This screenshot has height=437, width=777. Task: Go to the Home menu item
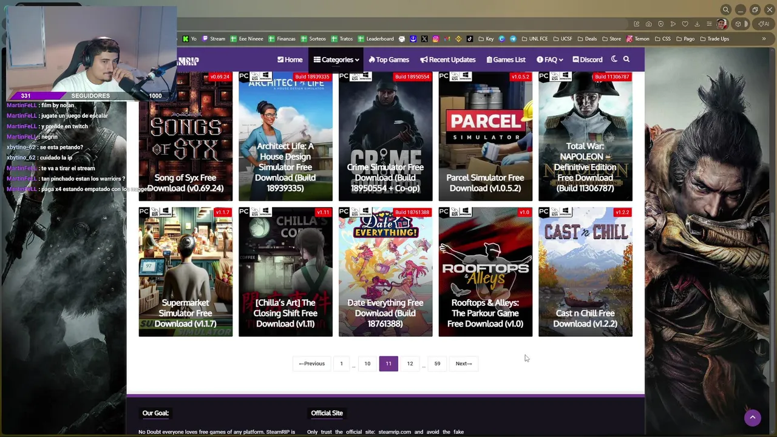click(290, 59)
